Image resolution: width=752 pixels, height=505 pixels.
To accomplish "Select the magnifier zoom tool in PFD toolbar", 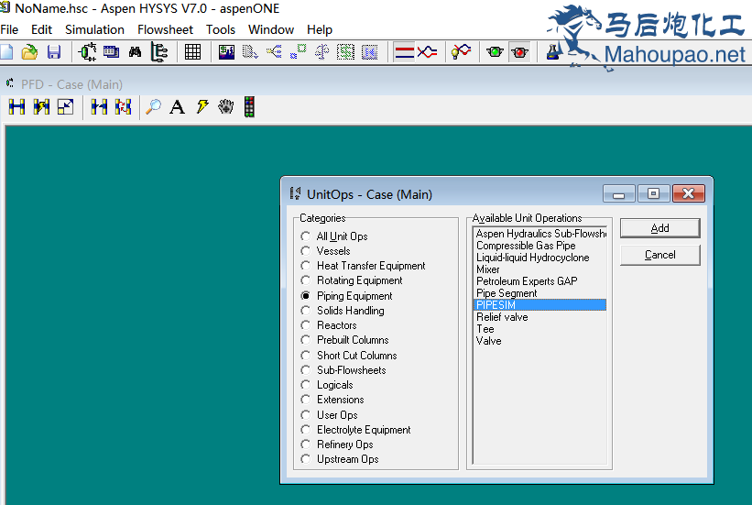I will click(x=154, y=106).
